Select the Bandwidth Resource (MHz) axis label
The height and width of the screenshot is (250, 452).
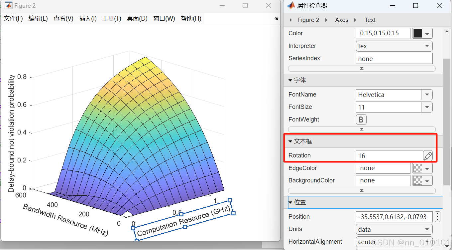click(65, 220)
